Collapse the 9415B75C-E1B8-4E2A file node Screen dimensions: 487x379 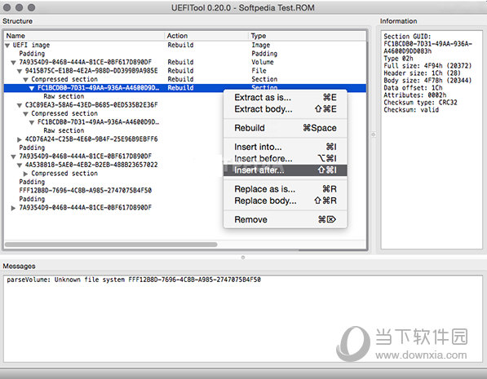tap(20, 71)
